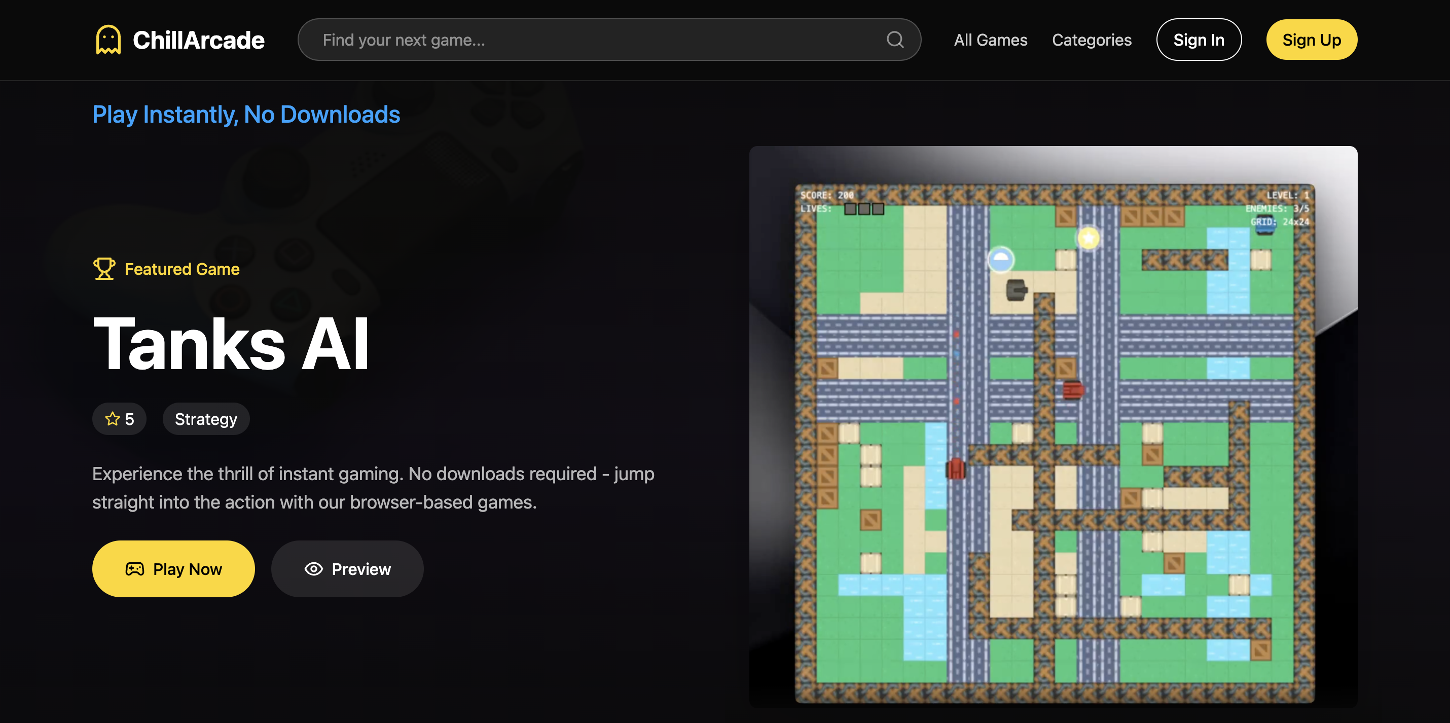The image size is (1450, 723).
Task: Click the yellow star power-up in game
Action: (x=1088, y=238)
